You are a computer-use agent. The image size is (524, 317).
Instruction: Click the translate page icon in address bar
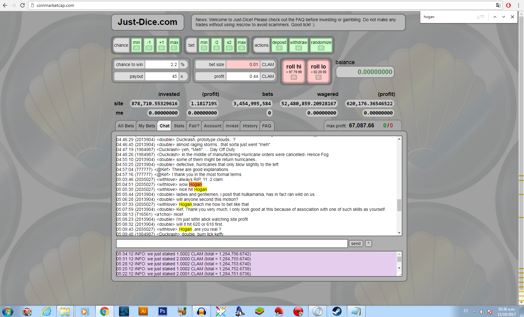[x=498, y=5]
